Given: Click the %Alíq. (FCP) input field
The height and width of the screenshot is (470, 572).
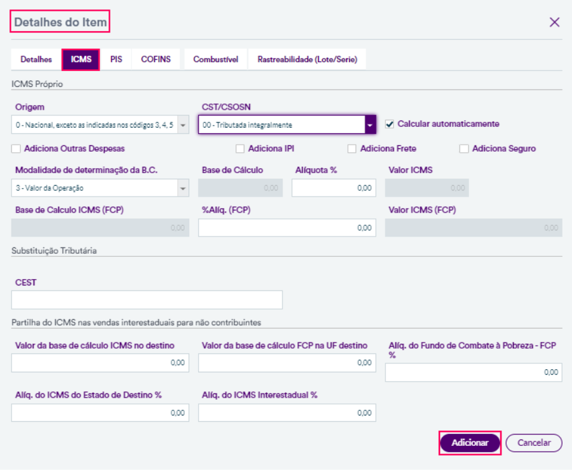Looking at the screenshot, I should click(286, 228).
